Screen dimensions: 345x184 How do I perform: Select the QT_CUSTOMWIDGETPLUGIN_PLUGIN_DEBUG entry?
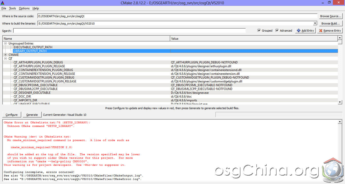(44, 78)
